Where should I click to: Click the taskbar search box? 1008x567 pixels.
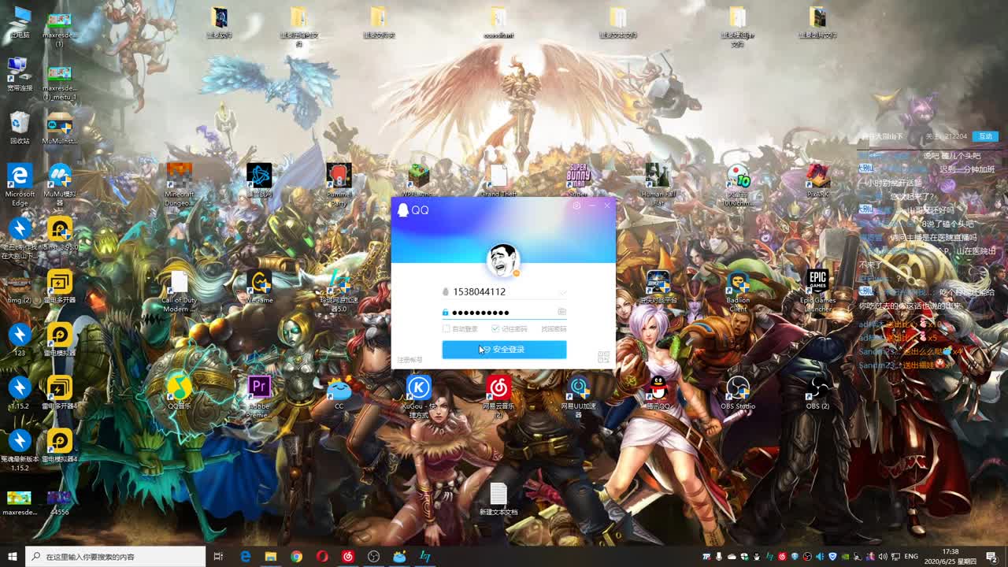[116, 557]
